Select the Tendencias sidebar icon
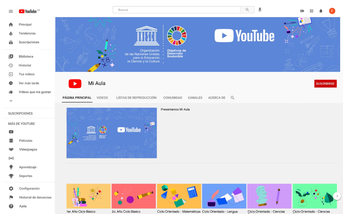343x214 pixels. click(11, 33)
